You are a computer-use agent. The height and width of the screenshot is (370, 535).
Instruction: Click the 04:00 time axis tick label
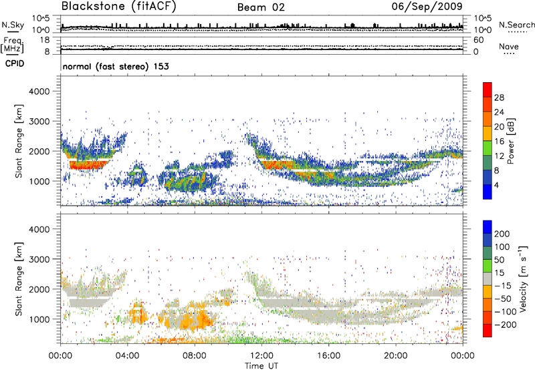[127, 356]
